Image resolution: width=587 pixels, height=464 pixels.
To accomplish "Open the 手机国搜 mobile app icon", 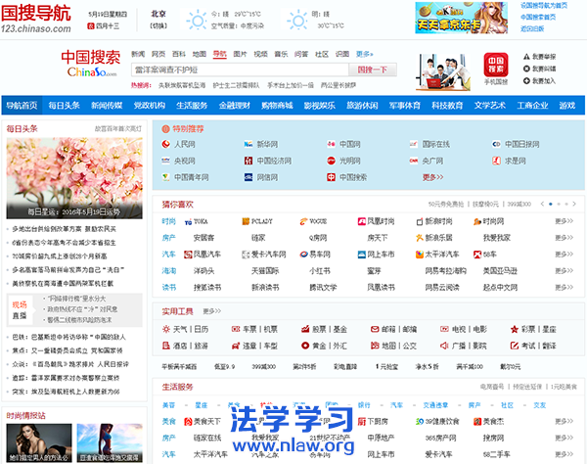I will click(x=496, y=65).
